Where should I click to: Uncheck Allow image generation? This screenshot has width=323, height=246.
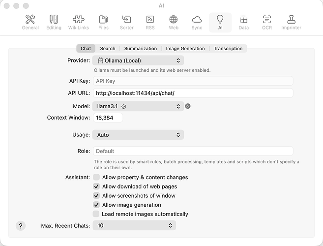point(96,205)
